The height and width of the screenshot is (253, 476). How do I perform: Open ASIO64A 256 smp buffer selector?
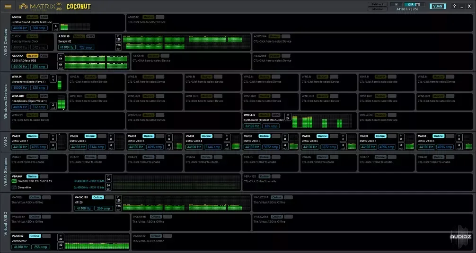click(39, 67)
